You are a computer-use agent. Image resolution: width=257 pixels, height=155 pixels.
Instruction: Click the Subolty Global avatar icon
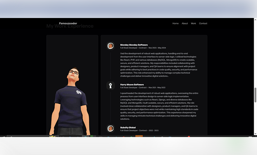(111, 128)
